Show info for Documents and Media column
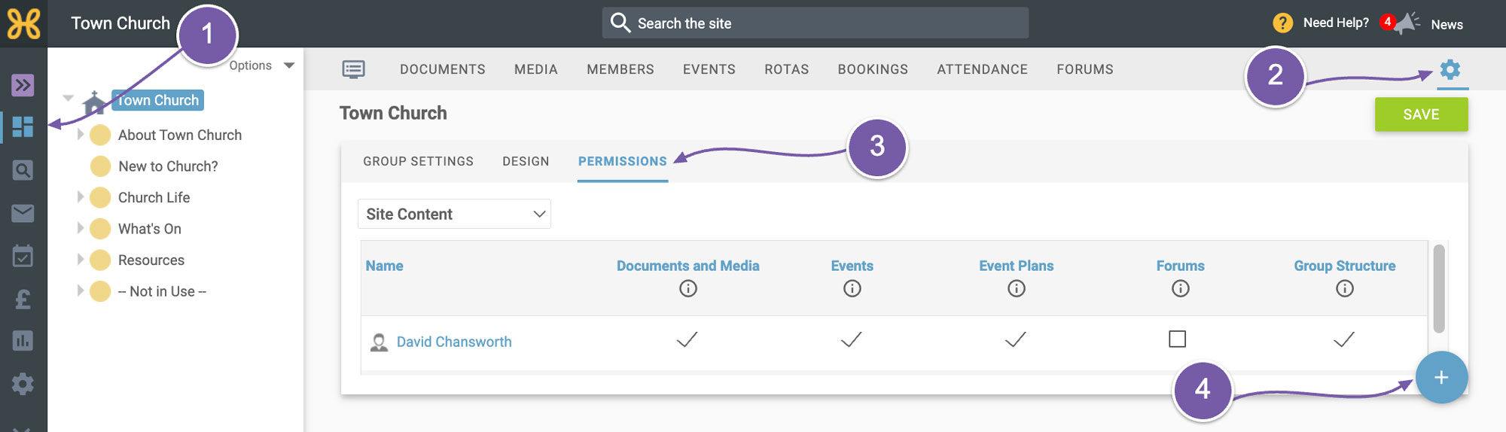Viewport: 1506px width, 432px height. [688, 288]
